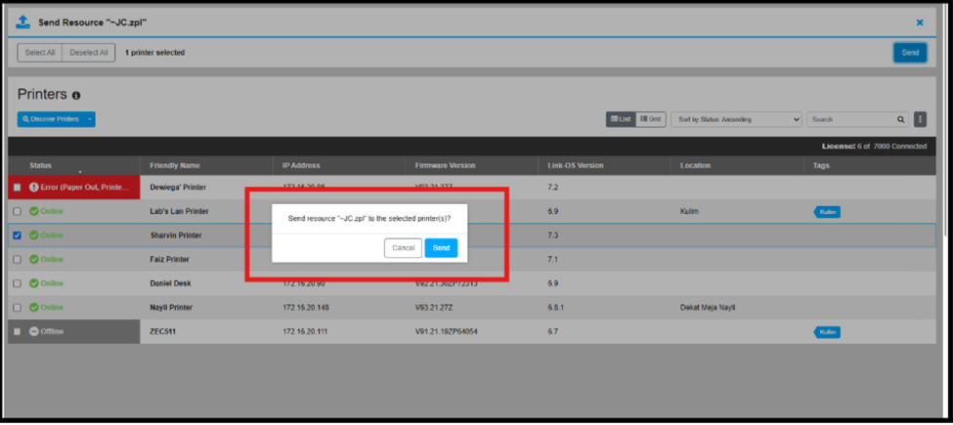This screenshot has height=425, width=953.
Task: Click Kulim location text
Action: 688,211
